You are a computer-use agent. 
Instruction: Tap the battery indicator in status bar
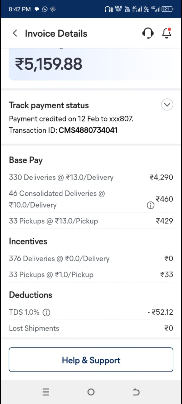(167, 9)
